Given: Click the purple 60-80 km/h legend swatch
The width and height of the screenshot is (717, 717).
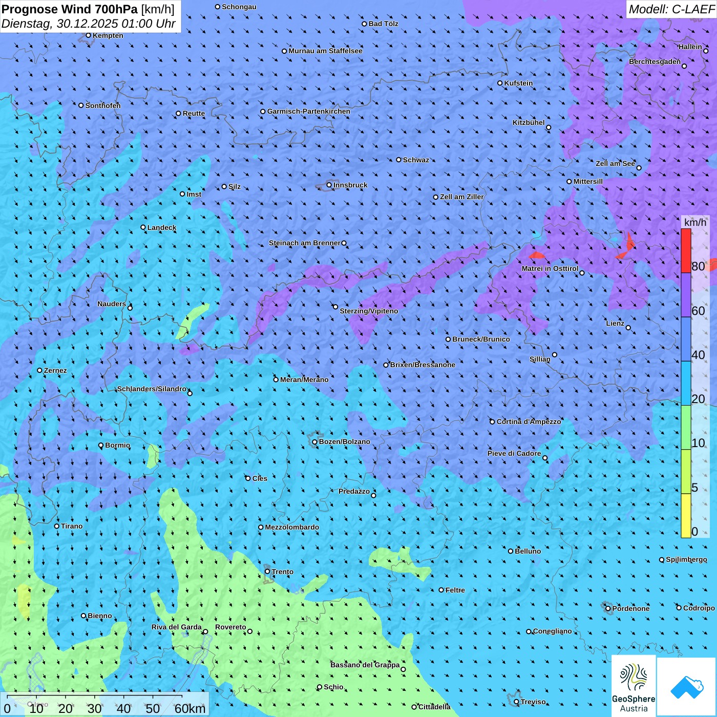Looking at the screenshot, I should point(686,295).
